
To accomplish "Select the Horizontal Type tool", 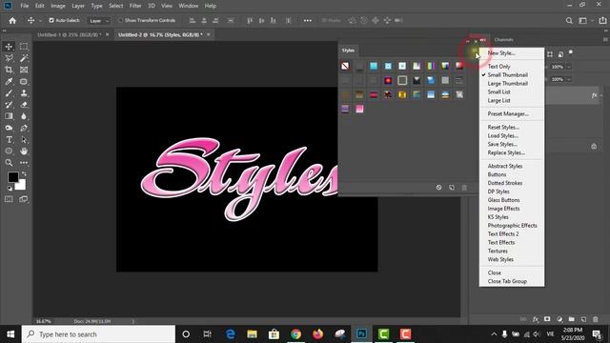I will click(9, 140).
